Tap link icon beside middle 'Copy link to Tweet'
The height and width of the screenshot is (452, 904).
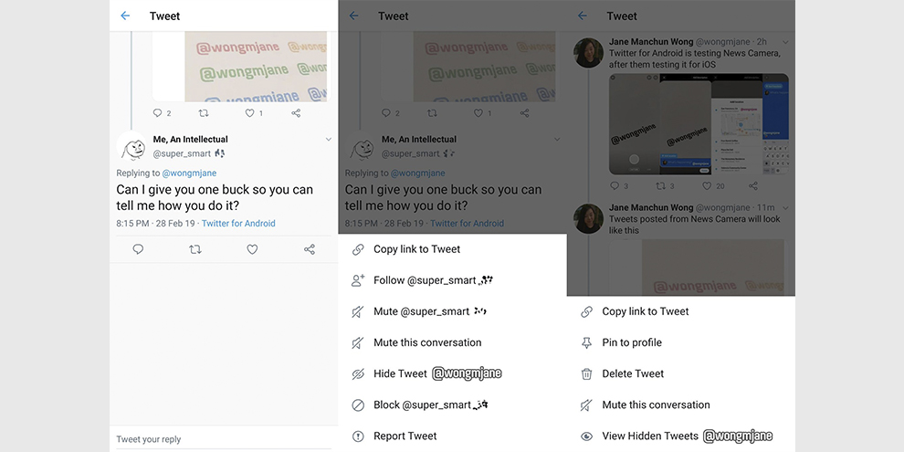pos(358,249)
